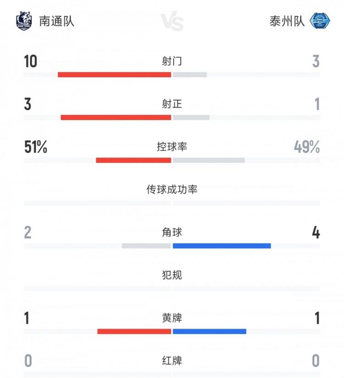Click the 红牌 red cards label
The width and height of the screenshot is (344, 378).
coord(172,361)
